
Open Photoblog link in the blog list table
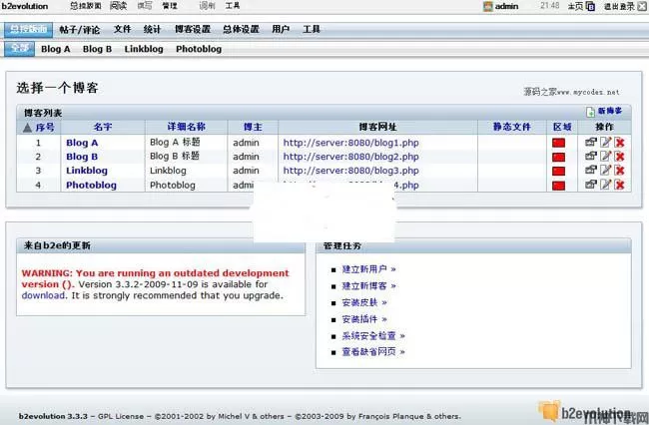91,186
